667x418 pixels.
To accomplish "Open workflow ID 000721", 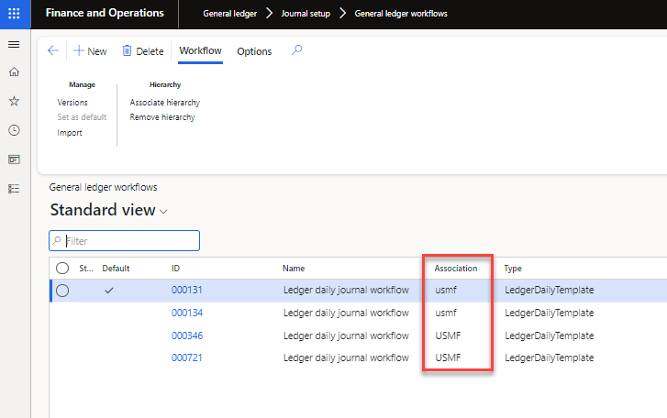I will pyautogui.click(x=187, y=357).
